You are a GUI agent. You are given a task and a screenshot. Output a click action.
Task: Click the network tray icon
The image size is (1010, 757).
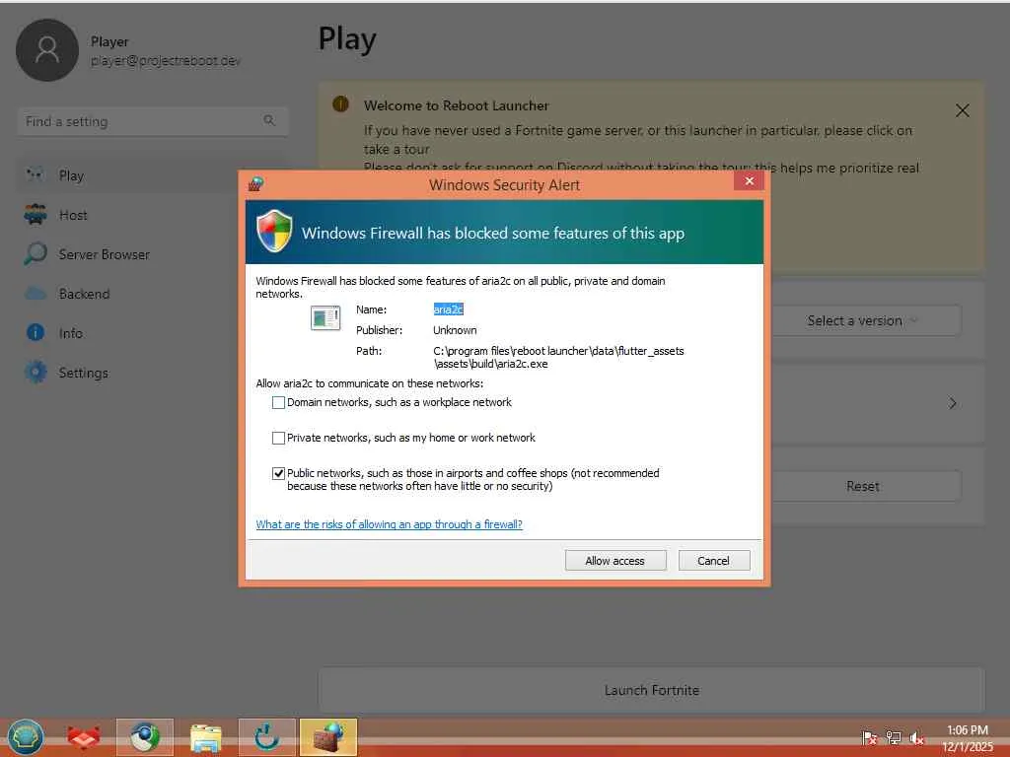click(x=894, y=737)
